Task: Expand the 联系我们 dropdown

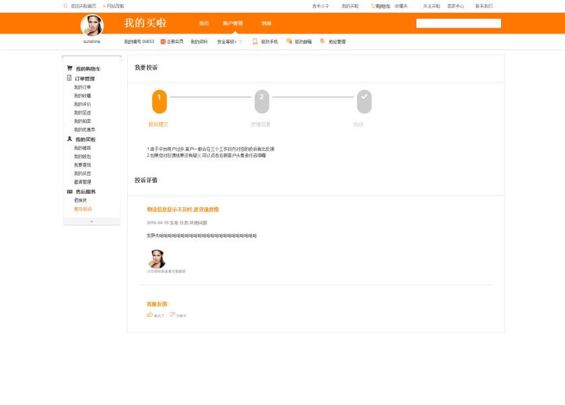Action: tap(486, 6)
